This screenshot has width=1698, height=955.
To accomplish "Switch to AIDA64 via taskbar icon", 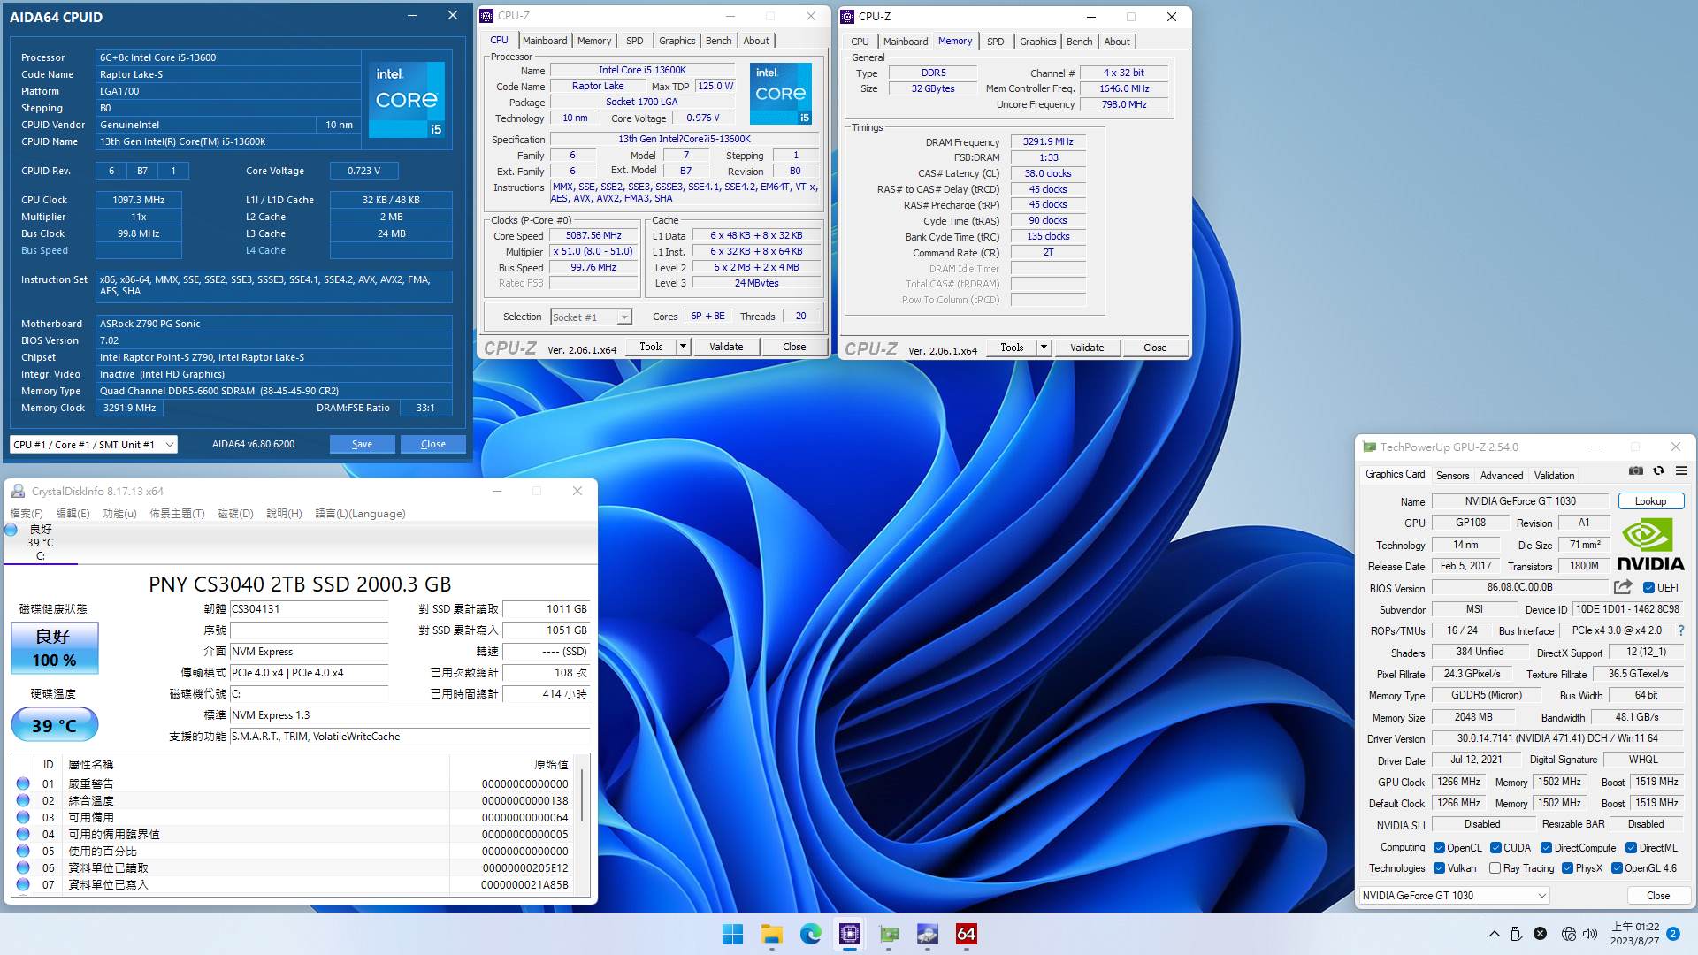I will pos(967,934).
